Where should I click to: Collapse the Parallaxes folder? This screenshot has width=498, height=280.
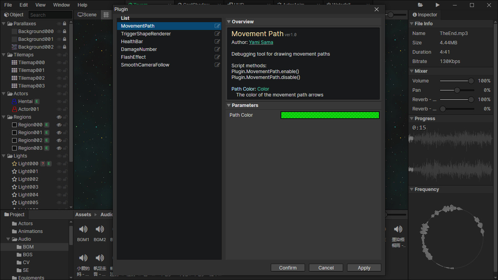click(x=4, y=23)
